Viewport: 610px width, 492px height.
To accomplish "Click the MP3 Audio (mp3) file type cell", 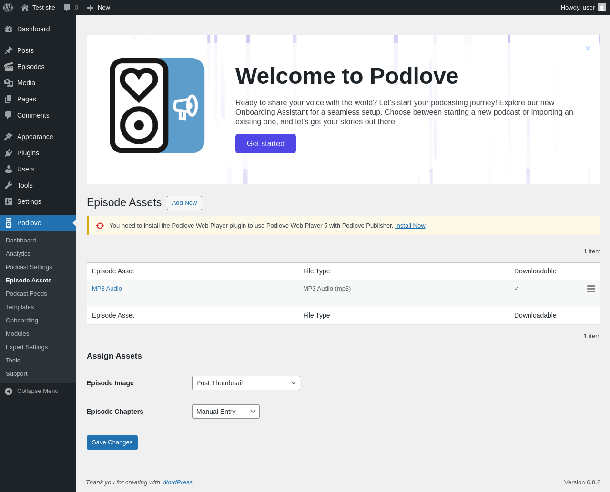I will pyautogui.click(x=327, y=289).
